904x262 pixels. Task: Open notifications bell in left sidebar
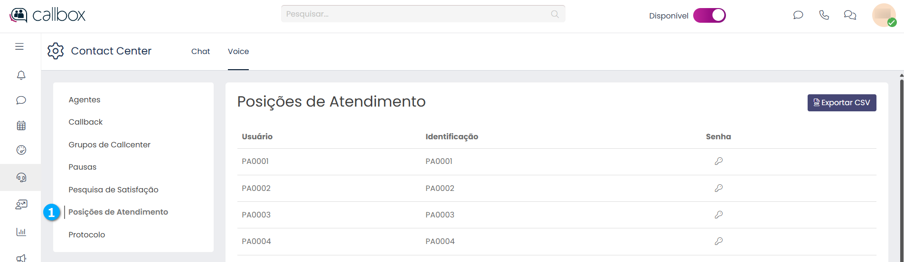[21, 75]
